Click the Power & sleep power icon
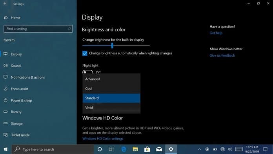This screenshot has height=154, width=273. [x=5, y=100]
